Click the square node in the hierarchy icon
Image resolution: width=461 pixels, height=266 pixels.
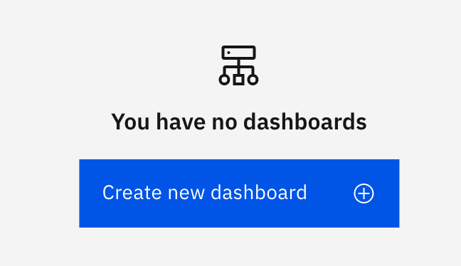click(x=238, y=80)
